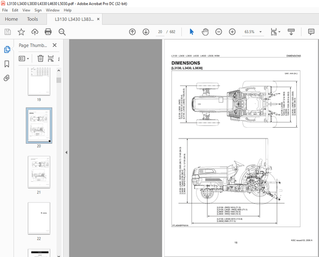The height and width of the screenshot is (257, 319).
Task: Open fit page options icon
Action: (274, 32)
